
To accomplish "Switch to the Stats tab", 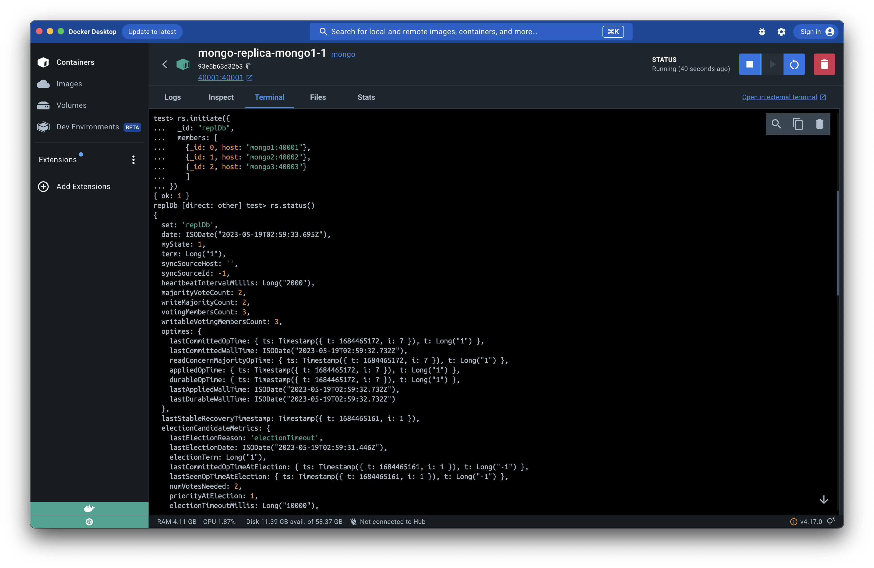I will click(366, 97).
